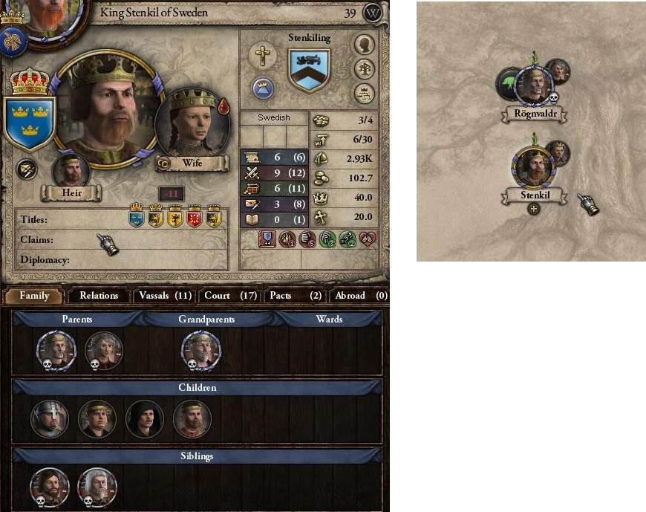The height and width of the screenshot is (512, 646).
Task: Click the Wikipedia W icon
Action: pyautogui.click(x=373, y=13)
